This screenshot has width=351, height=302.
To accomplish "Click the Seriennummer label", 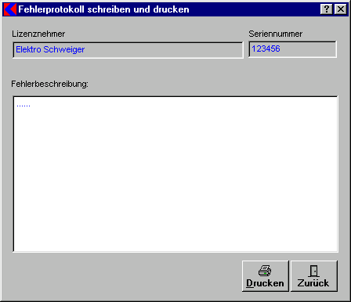I will 276,34.
